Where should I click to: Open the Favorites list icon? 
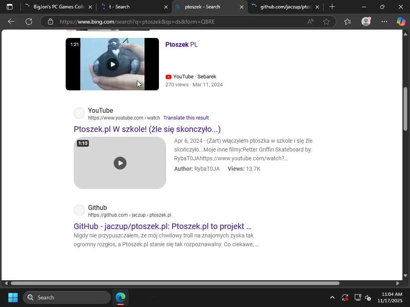tap(348, 22)
